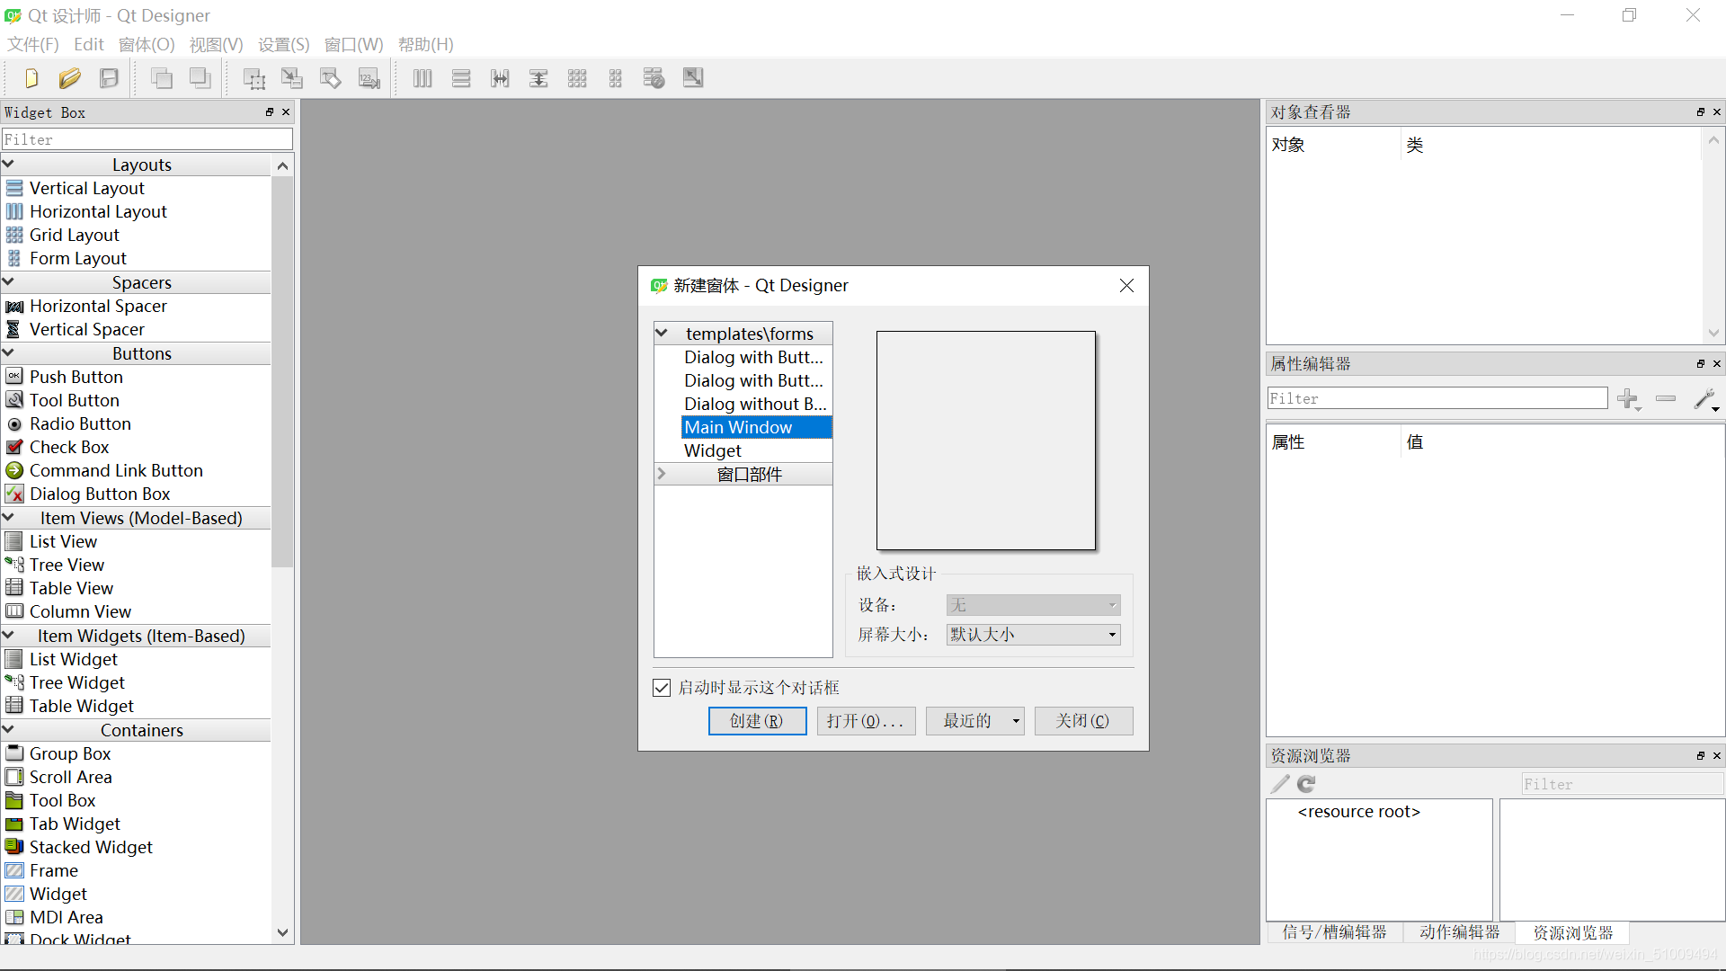Open the 设置(S) menu
The width and height of the screenshot is (1726, 971).
click(x=284, y=45)
